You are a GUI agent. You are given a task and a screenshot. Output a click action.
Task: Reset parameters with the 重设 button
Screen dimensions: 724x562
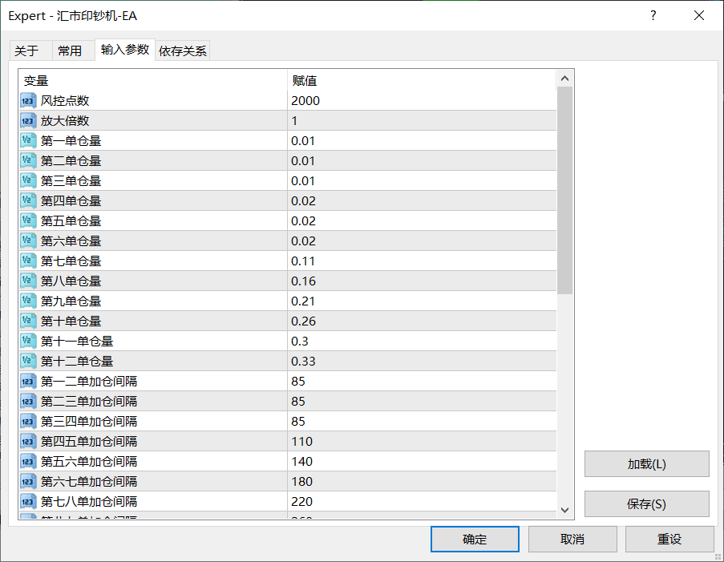[669, 539]
